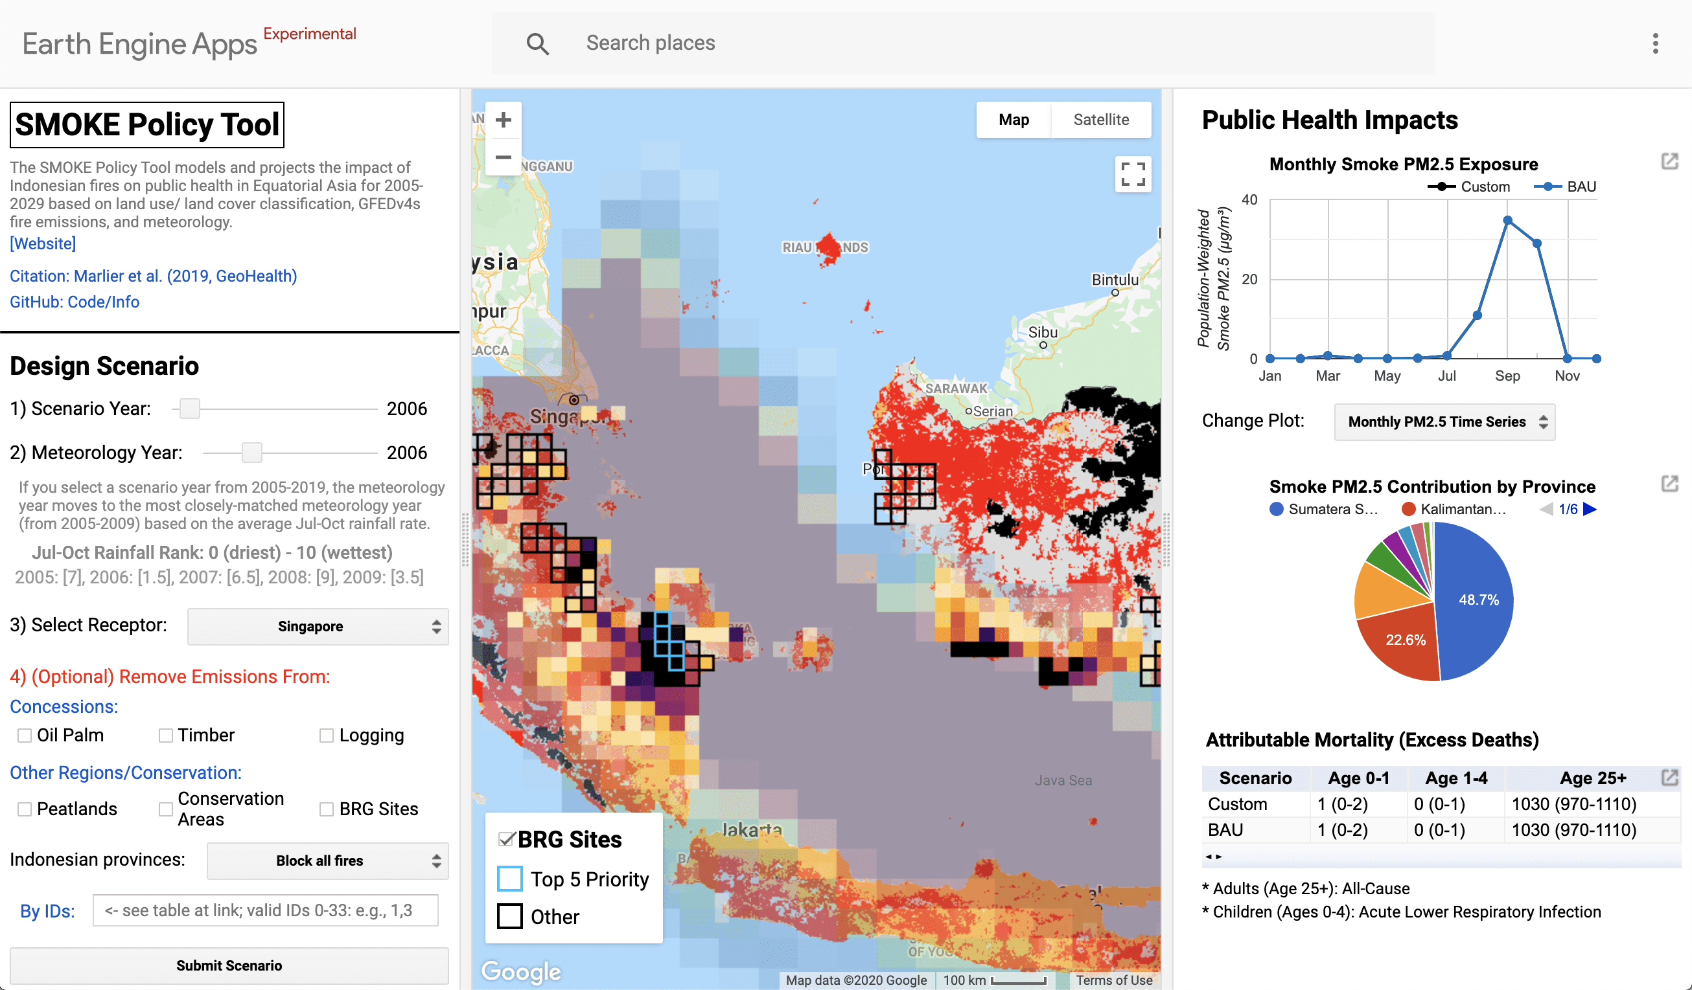
Task: Click Earth Engine Apps title
Action: coord(139,44)
